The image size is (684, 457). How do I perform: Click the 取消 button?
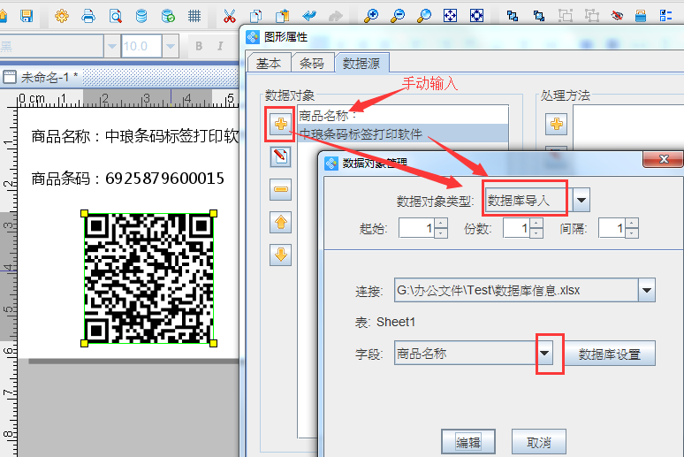(x=538, y=442)
